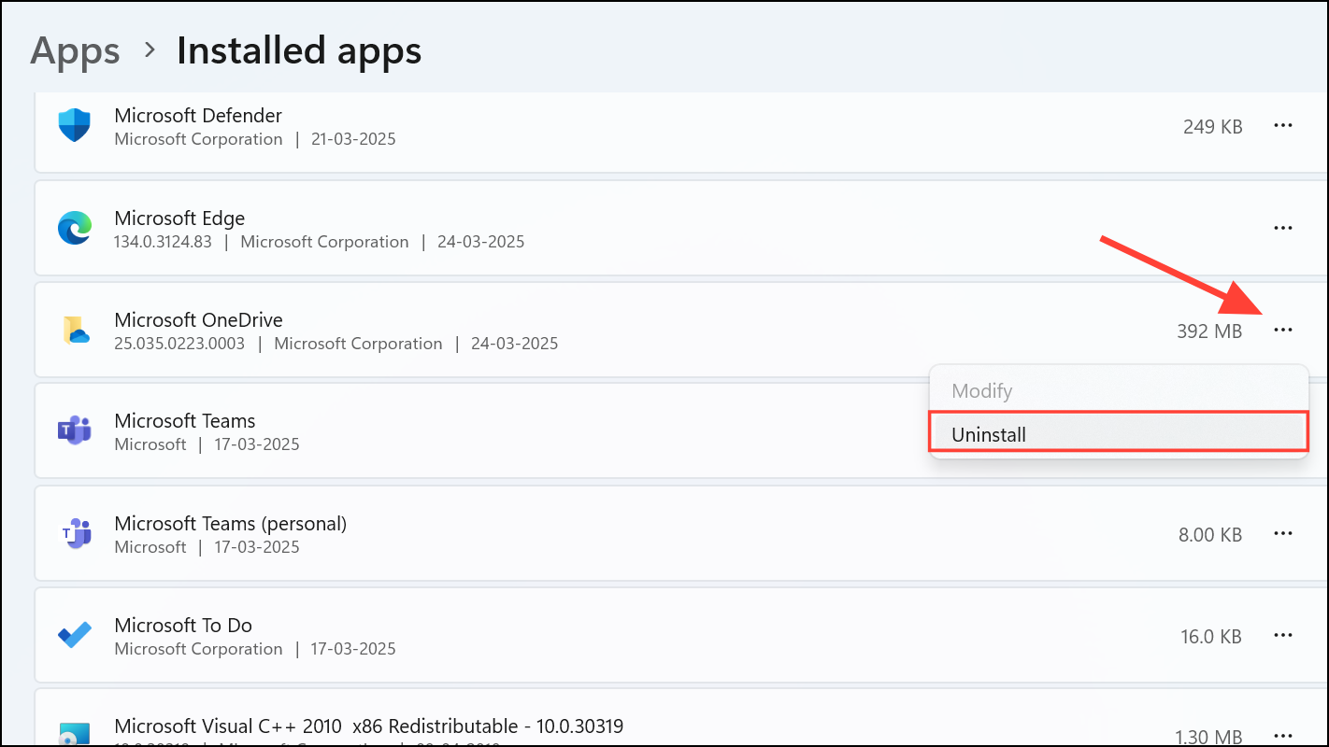Open more options for Microsoft Teams (personal)
1329x747 pixels.
(1283, 533)
